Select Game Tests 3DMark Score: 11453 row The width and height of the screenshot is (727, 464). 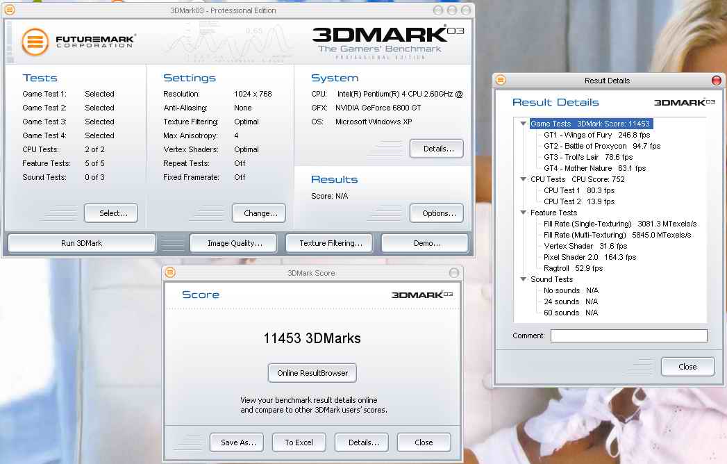coord(591,124)
